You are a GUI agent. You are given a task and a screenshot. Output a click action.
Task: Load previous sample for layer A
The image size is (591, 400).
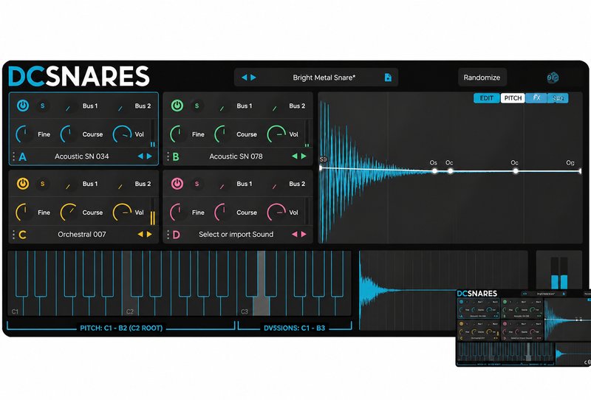point(140,156)
